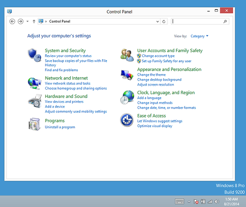Maximize the Control Panel window

216,11
